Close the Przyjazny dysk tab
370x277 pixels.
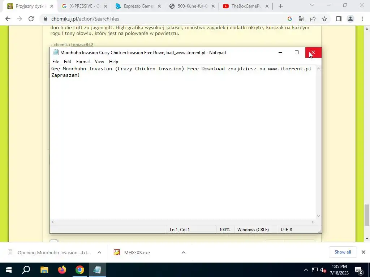[52, 6]
